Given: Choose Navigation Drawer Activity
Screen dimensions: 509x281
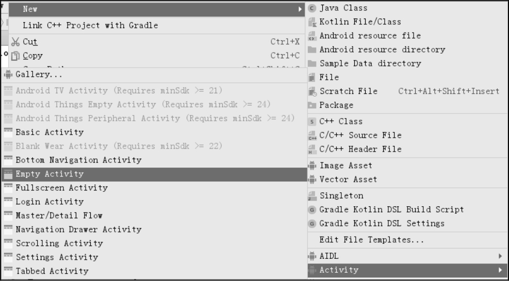Looking at the screenshot, I should (x=78, y=229).
